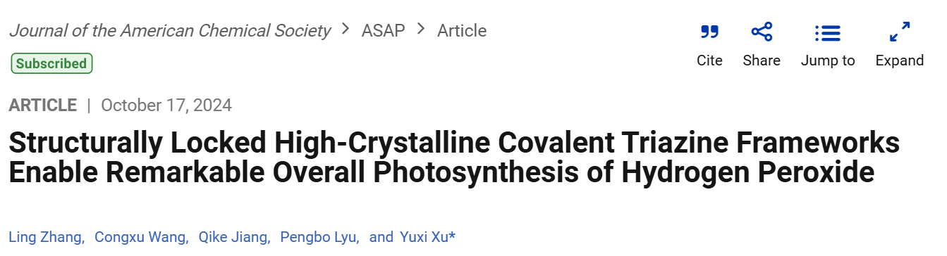Open author Congxu Wang's details

pos(140,237)
